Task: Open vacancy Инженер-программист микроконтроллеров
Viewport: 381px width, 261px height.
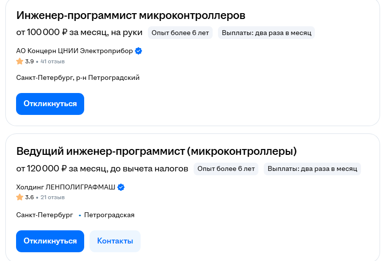Action: [x=130, y=15]
